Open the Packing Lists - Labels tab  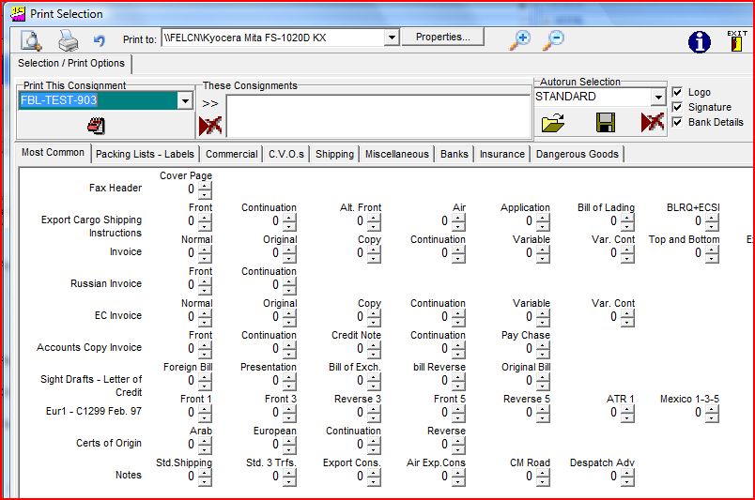pyautogui.click(x=145, y=154)
